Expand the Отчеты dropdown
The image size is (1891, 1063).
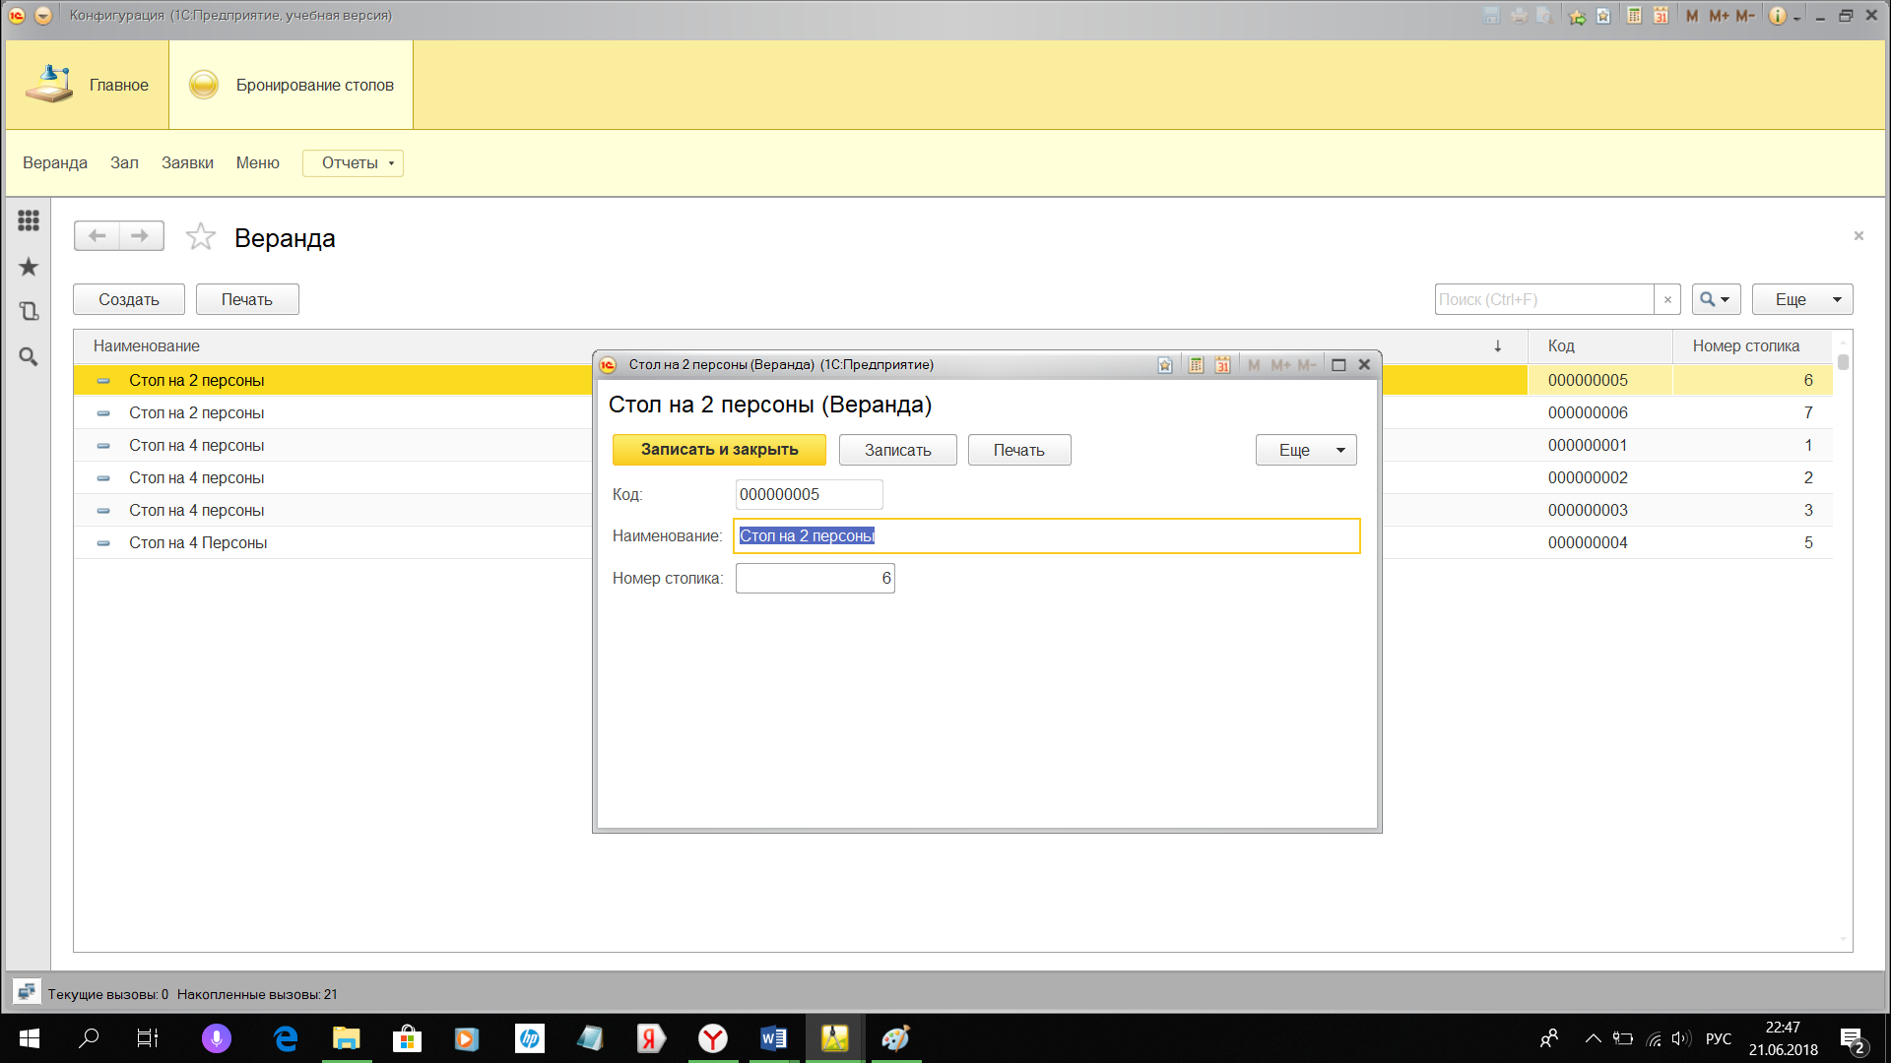(353, 163)
